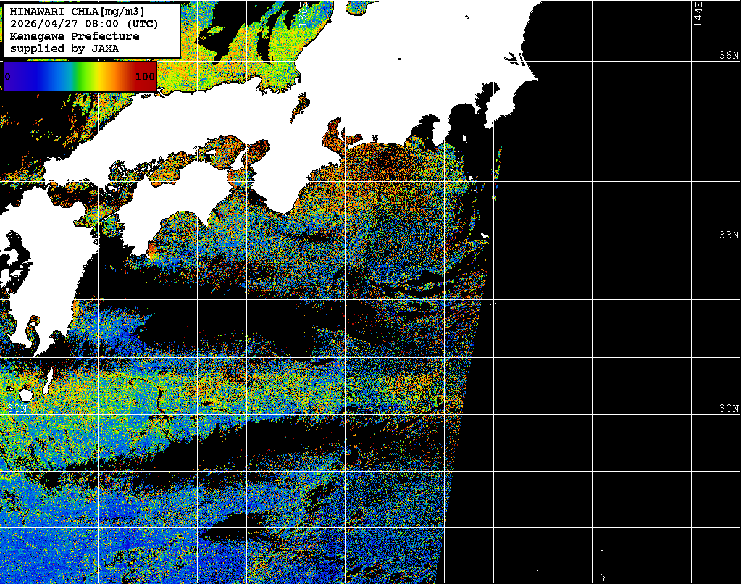Image resolution: width=741 pixels, height=584 pixels.
Task: Click the supplied by JAXA credit text
Action: point(64,48)
